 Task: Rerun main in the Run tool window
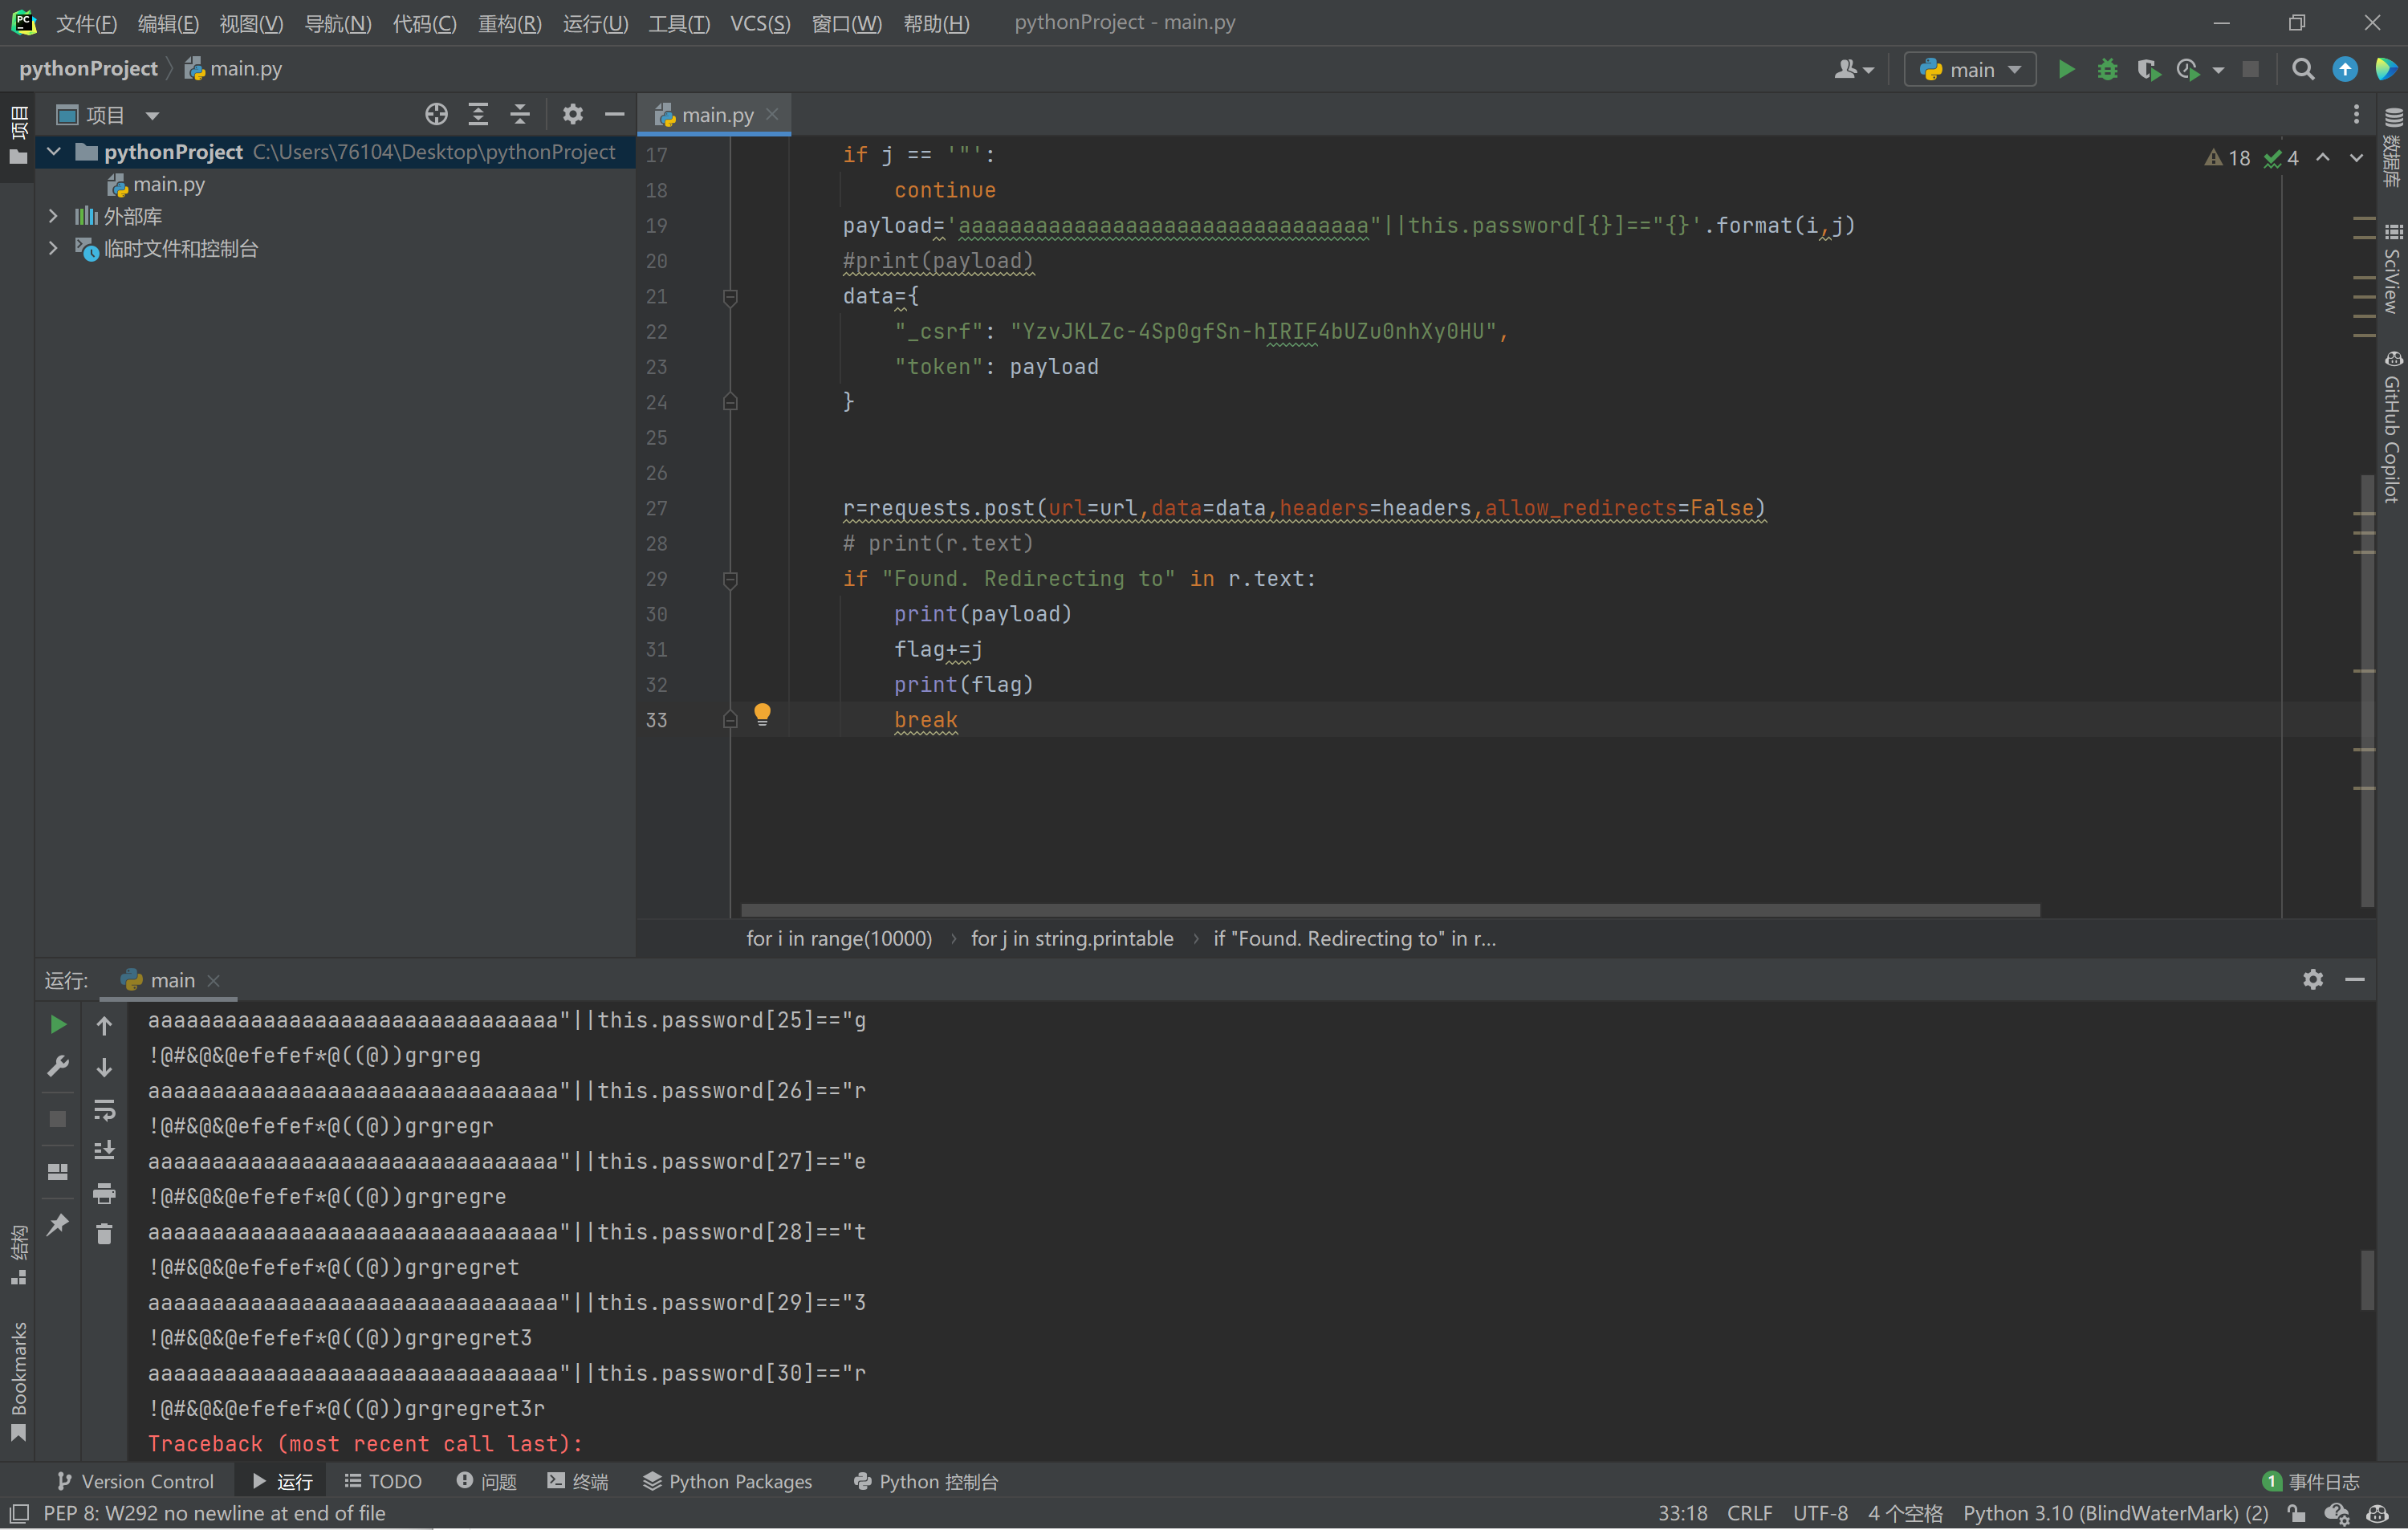58,1025
